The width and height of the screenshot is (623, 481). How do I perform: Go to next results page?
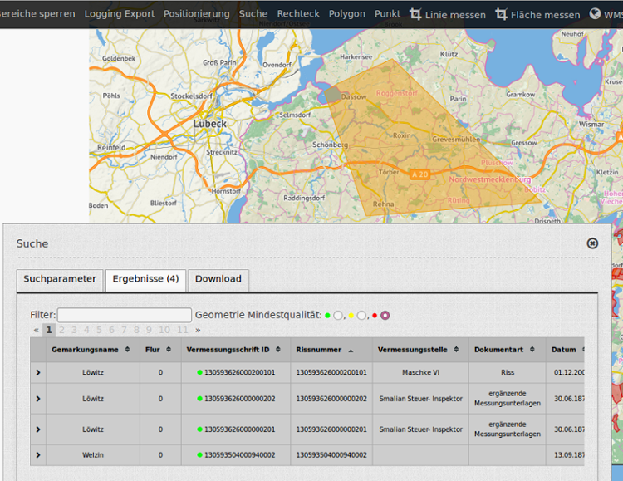(198, 330)
